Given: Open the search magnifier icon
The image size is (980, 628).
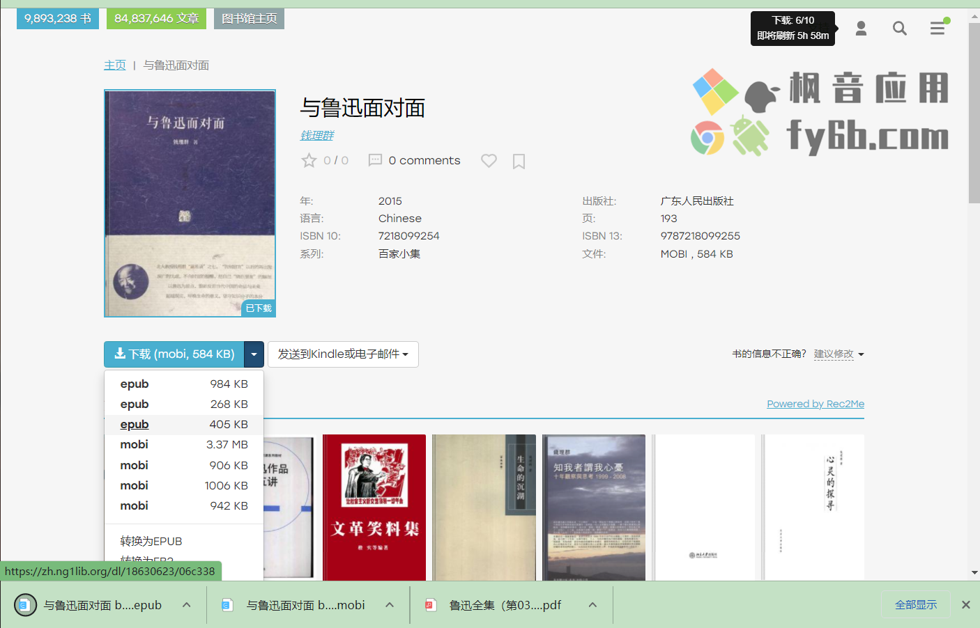Looking at the screenshot, I should pyautogui.click(x=899, y=28).
